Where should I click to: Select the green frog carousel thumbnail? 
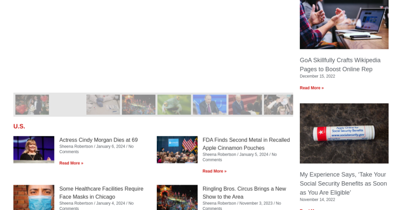coord(174,105)
